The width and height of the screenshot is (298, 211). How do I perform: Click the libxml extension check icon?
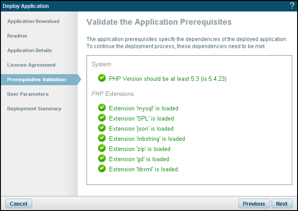pyautogui.click(x=102, y=169)
